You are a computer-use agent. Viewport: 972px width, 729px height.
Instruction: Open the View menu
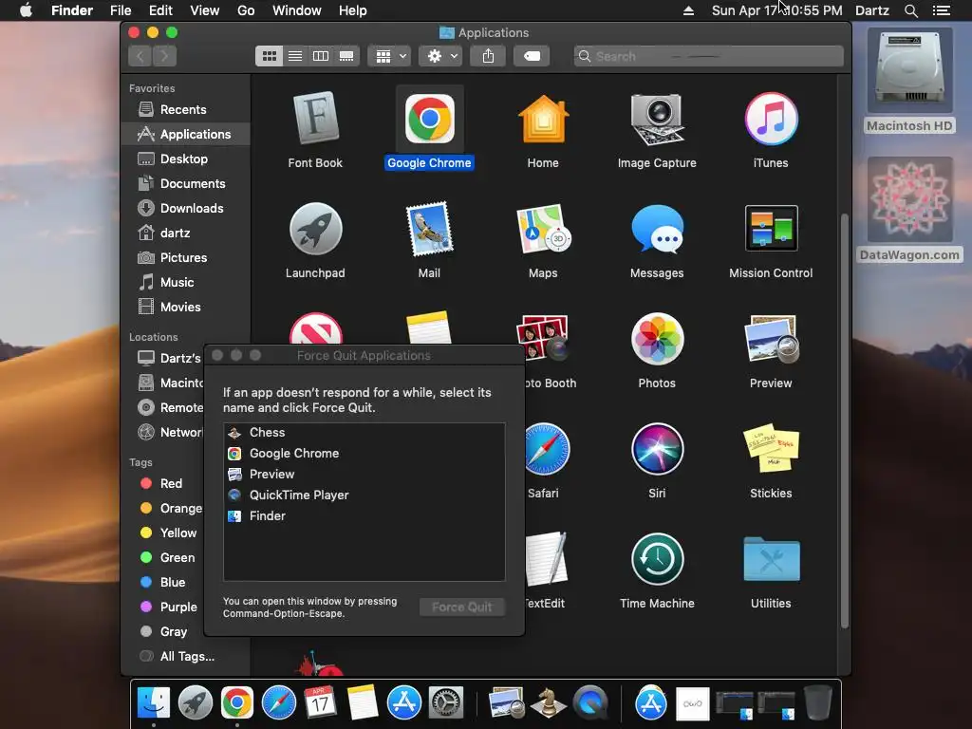205,10
